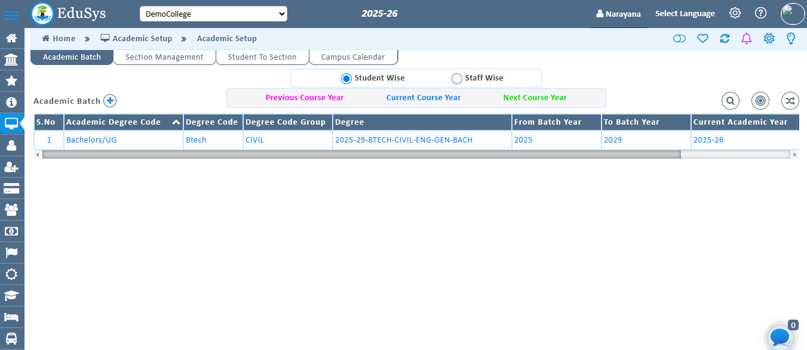
Task: Sort by Academic Degree Code column arrow
Action: (176, 122)
